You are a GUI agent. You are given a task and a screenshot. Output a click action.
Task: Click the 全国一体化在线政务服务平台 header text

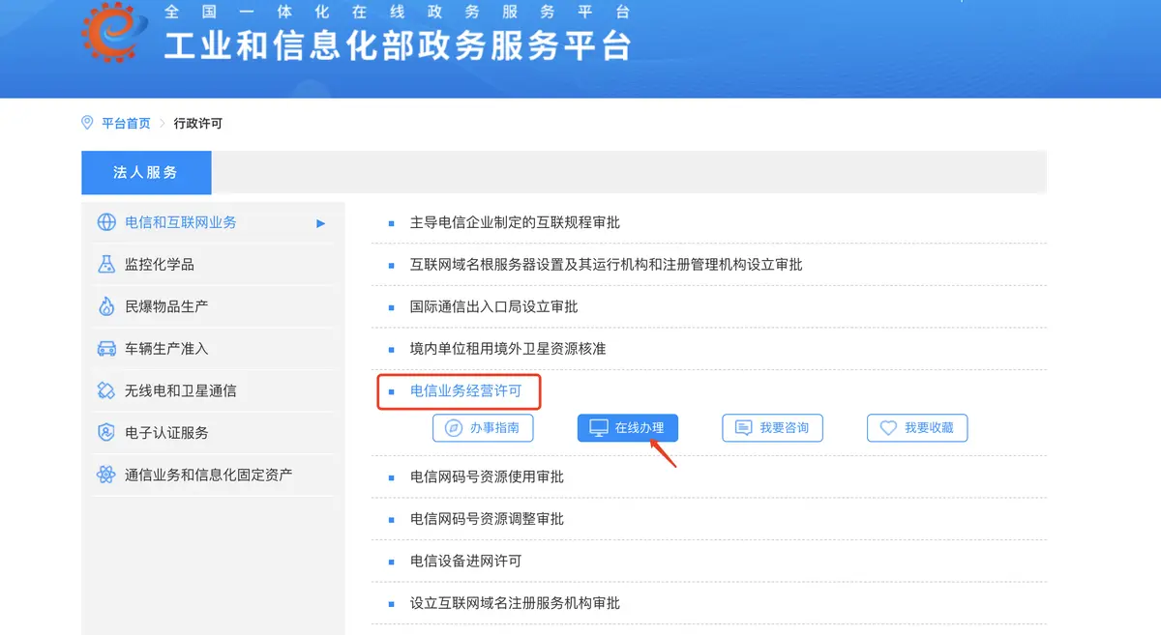[x=398, y=13]
